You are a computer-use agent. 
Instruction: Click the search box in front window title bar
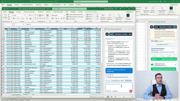tap(69, 9)
